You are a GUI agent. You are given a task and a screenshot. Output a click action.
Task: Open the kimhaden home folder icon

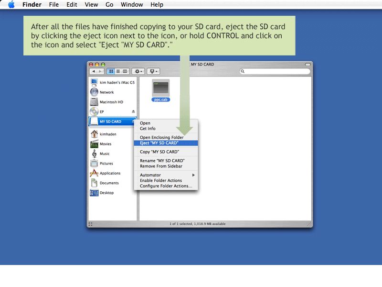94,134
